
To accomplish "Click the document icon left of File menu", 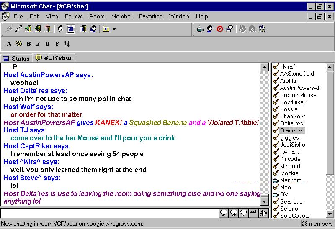I will coord(6,16).
